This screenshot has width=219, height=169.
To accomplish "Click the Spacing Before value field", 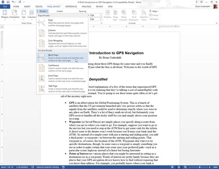I will 95,15.
